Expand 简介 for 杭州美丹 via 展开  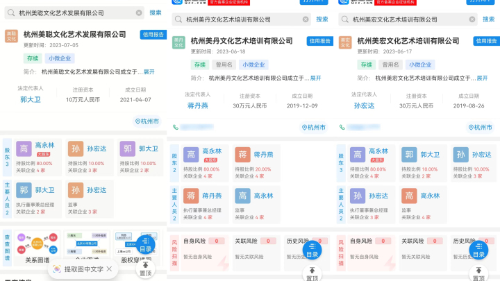(x=316, y=78)
